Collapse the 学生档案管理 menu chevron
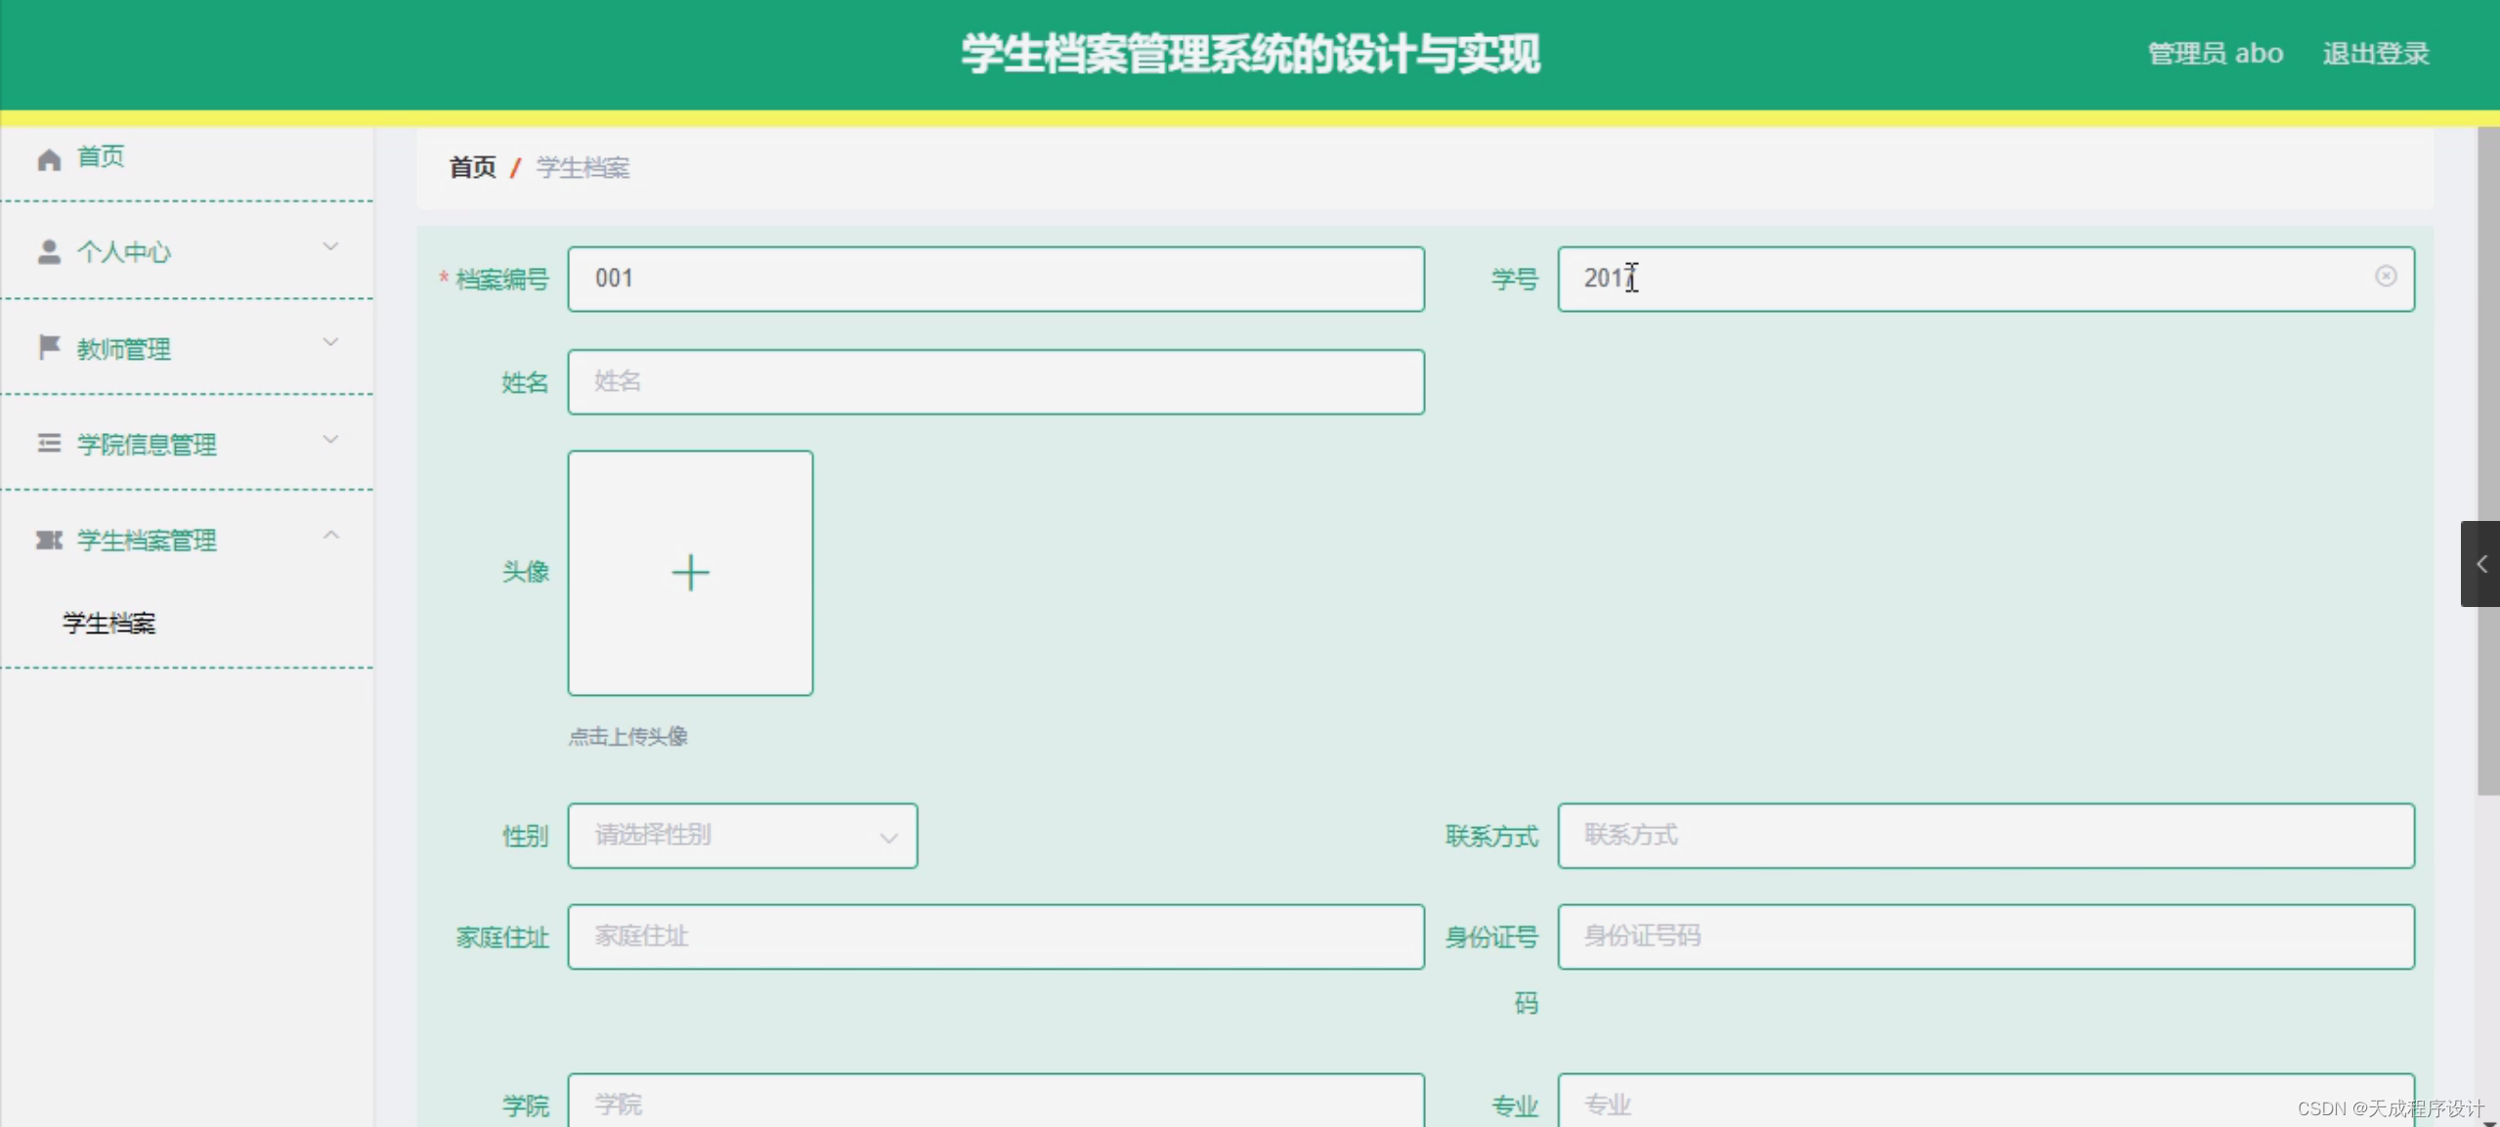This screenshot has width=2500, height=1127. click(x=330, y=536)
